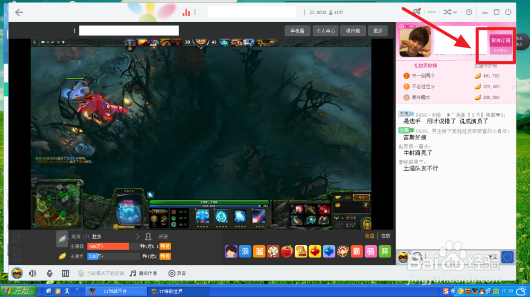
Task: Select contributor 寒冷露水
Action: 421,97
